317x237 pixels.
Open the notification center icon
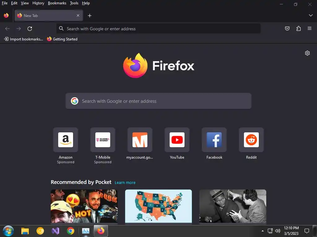click(x=307, y=231)
